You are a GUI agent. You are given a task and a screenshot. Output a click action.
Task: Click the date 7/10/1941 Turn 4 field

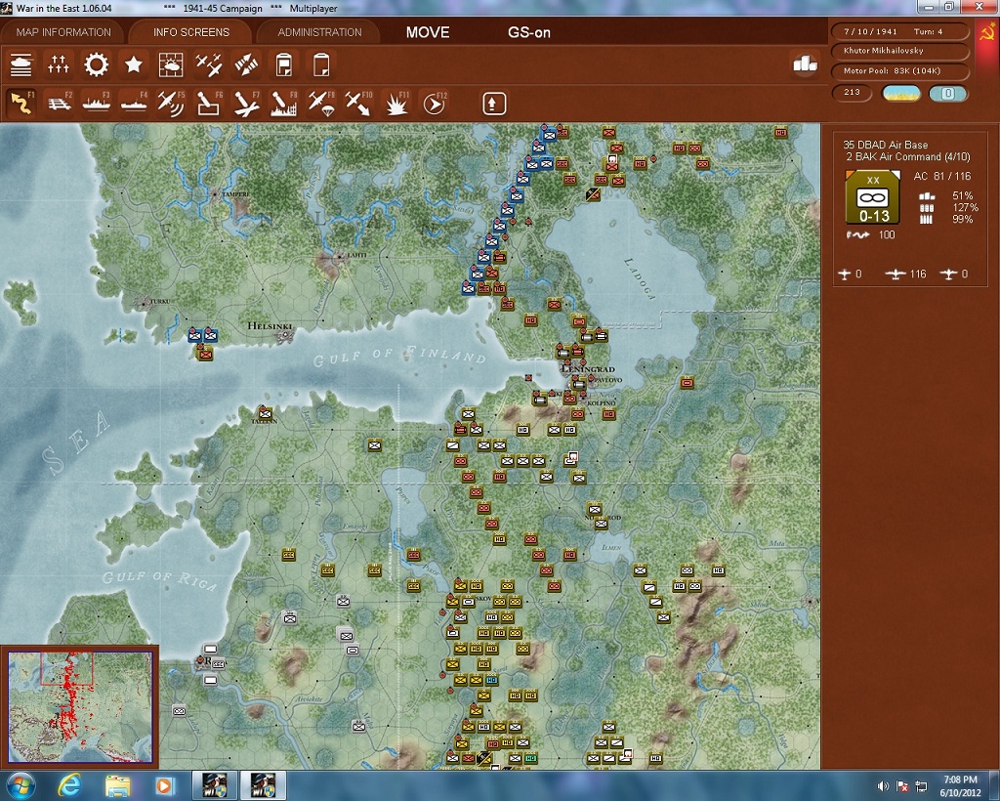pyautogui.click(x=899, y=31)
